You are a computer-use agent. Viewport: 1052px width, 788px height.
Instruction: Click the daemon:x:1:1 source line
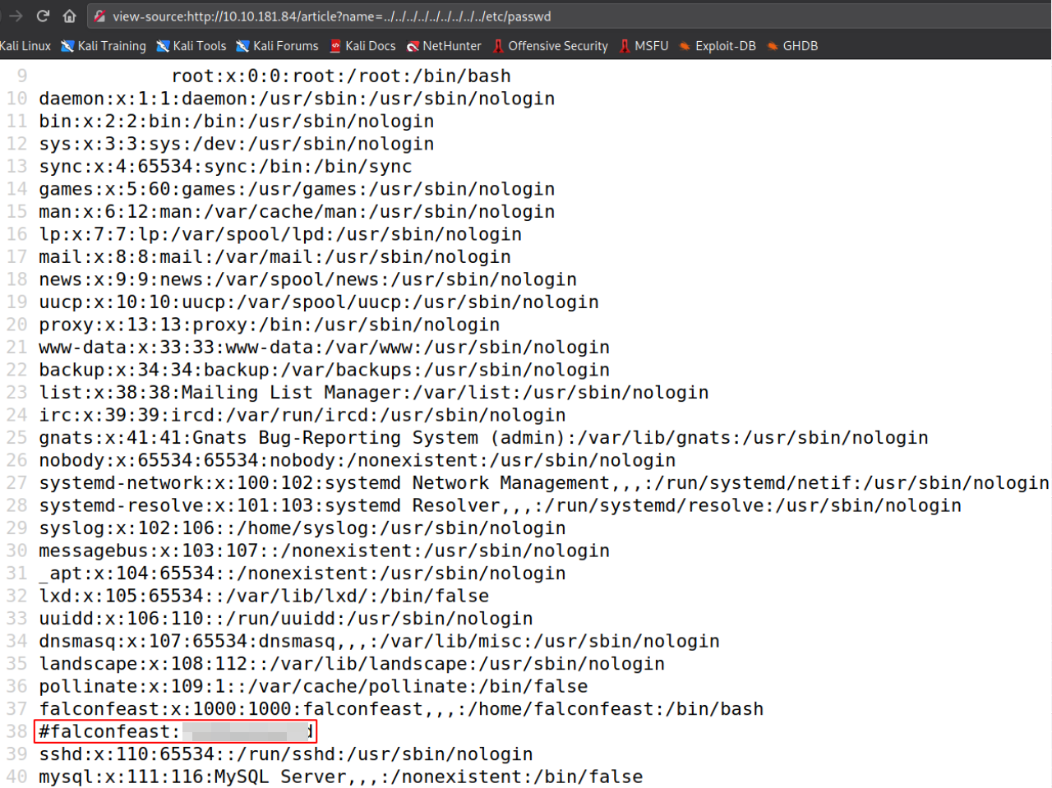pos(297,99)
